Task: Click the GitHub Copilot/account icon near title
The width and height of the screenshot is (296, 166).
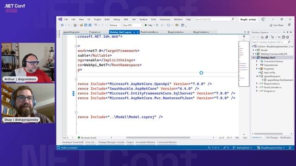Action: point(263,19)
